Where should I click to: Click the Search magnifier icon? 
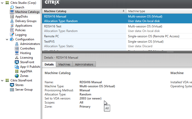(12, 7)
